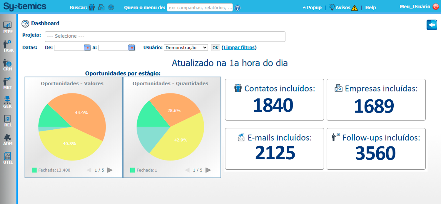Click the blue back arrow icon

[x=432, y=25]
